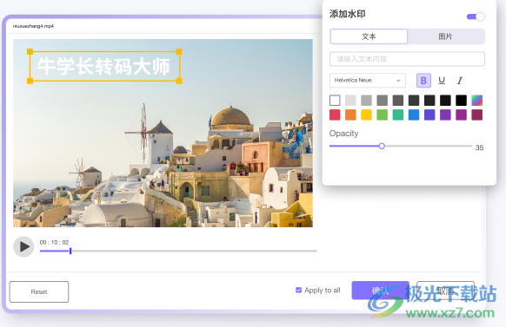The width and height of the screenshot is (506, 327).
Task: Pick the medium gray color swatch
Action: [x=382, y=101]
